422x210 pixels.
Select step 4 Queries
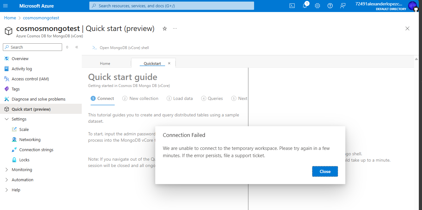[212, 98]
